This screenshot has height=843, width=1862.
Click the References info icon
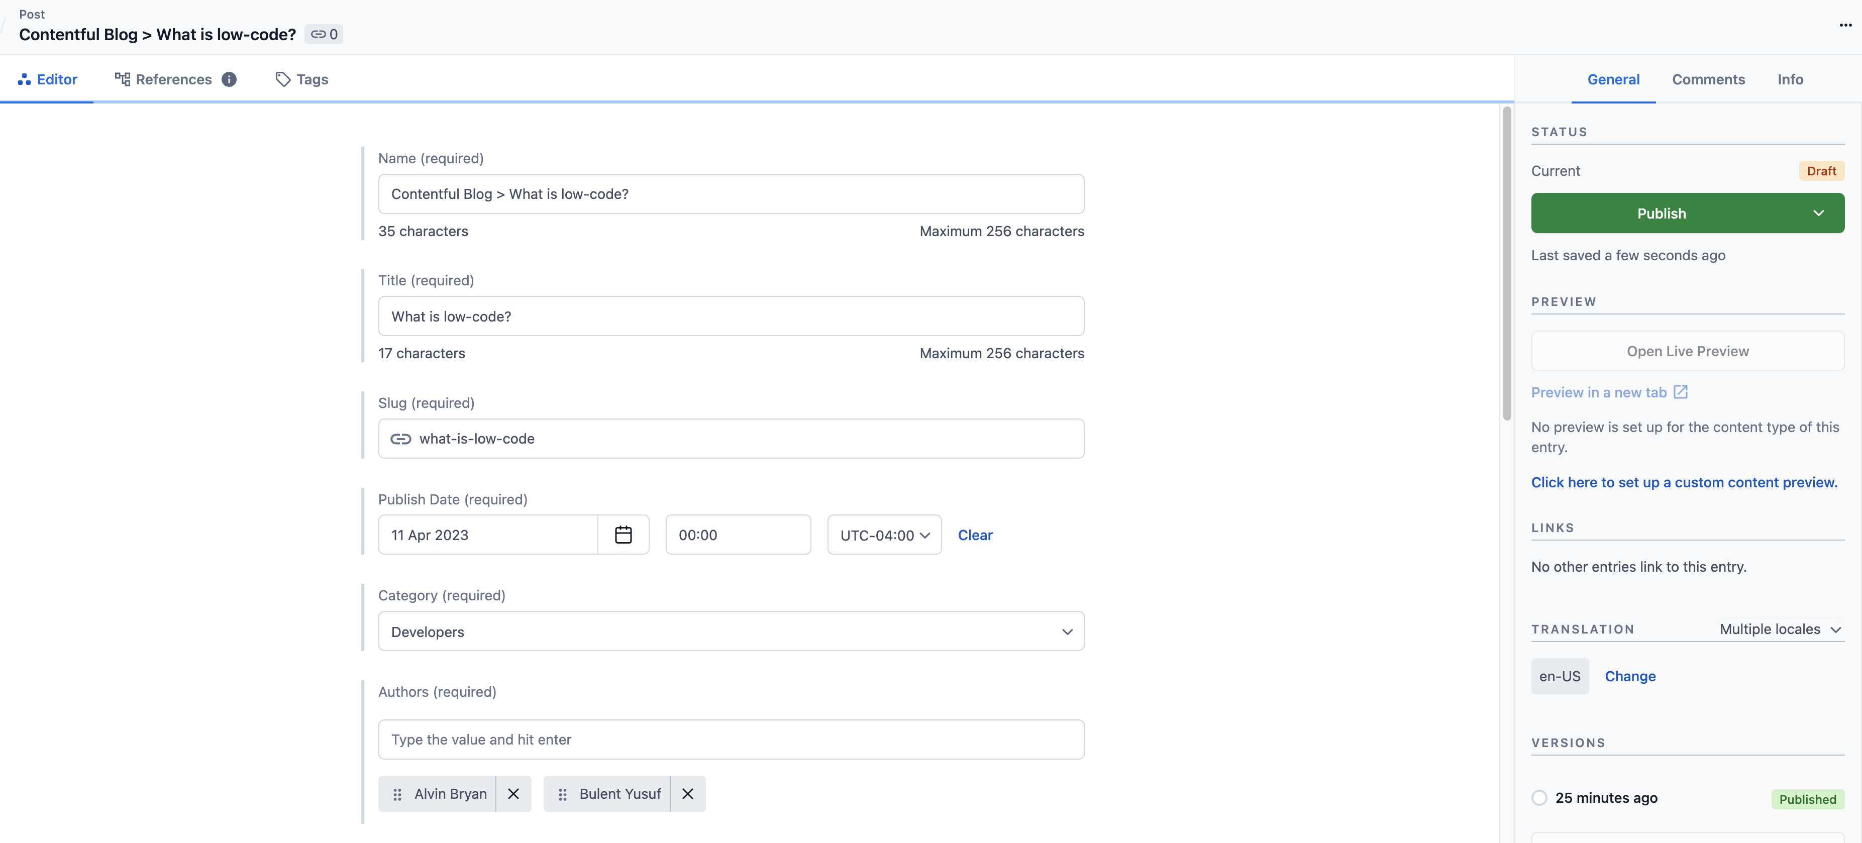229,79
